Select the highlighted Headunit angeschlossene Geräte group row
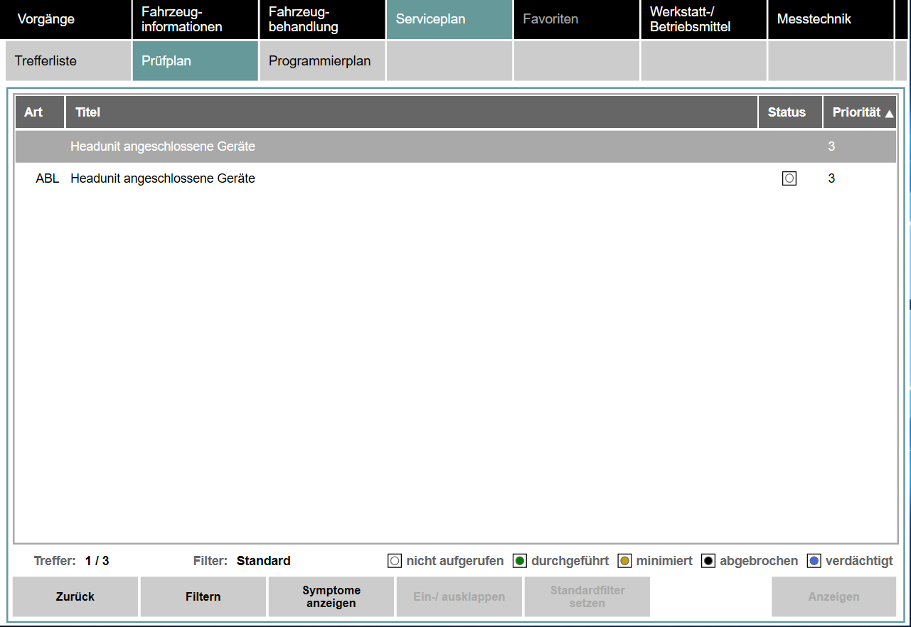The width and height of the screenshot is (911, 627). pos(162,146)
